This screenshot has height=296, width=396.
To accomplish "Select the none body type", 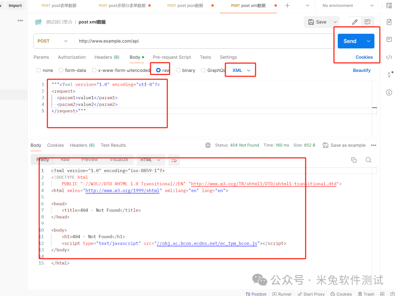I will pyautogui.click(x=38, y=70).
